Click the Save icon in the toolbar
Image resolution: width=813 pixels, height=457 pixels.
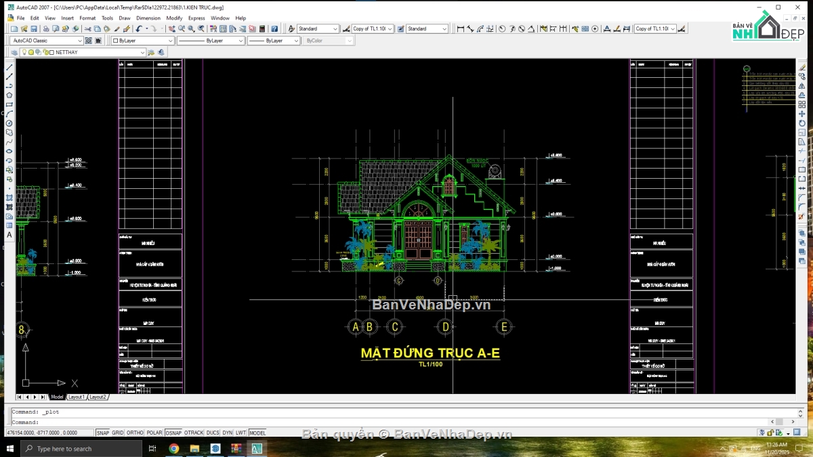tap(34, 29)
